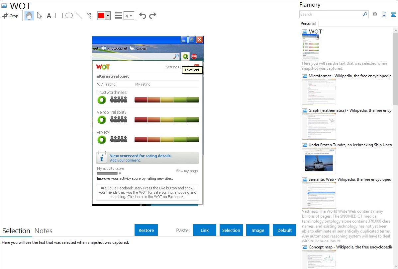
Task: Click the search magnifier icon
Action: click(x=365, y=14)
